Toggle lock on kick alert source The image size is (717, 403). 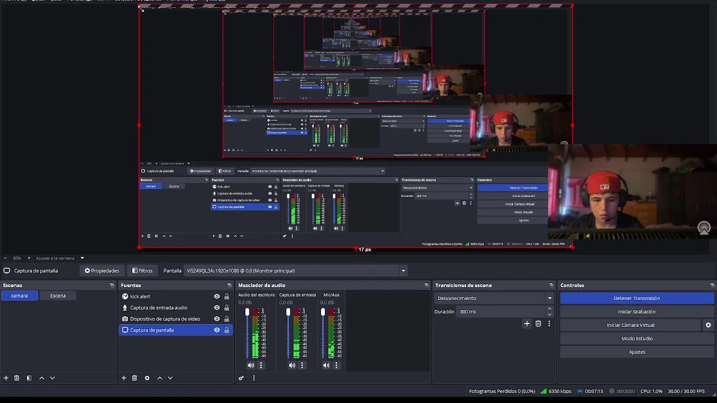(x=226, y=297)
